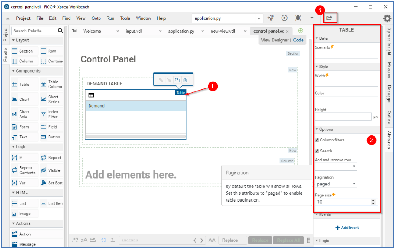Switch to Code view using the Code link
The image size is (395, 249).
298,40
